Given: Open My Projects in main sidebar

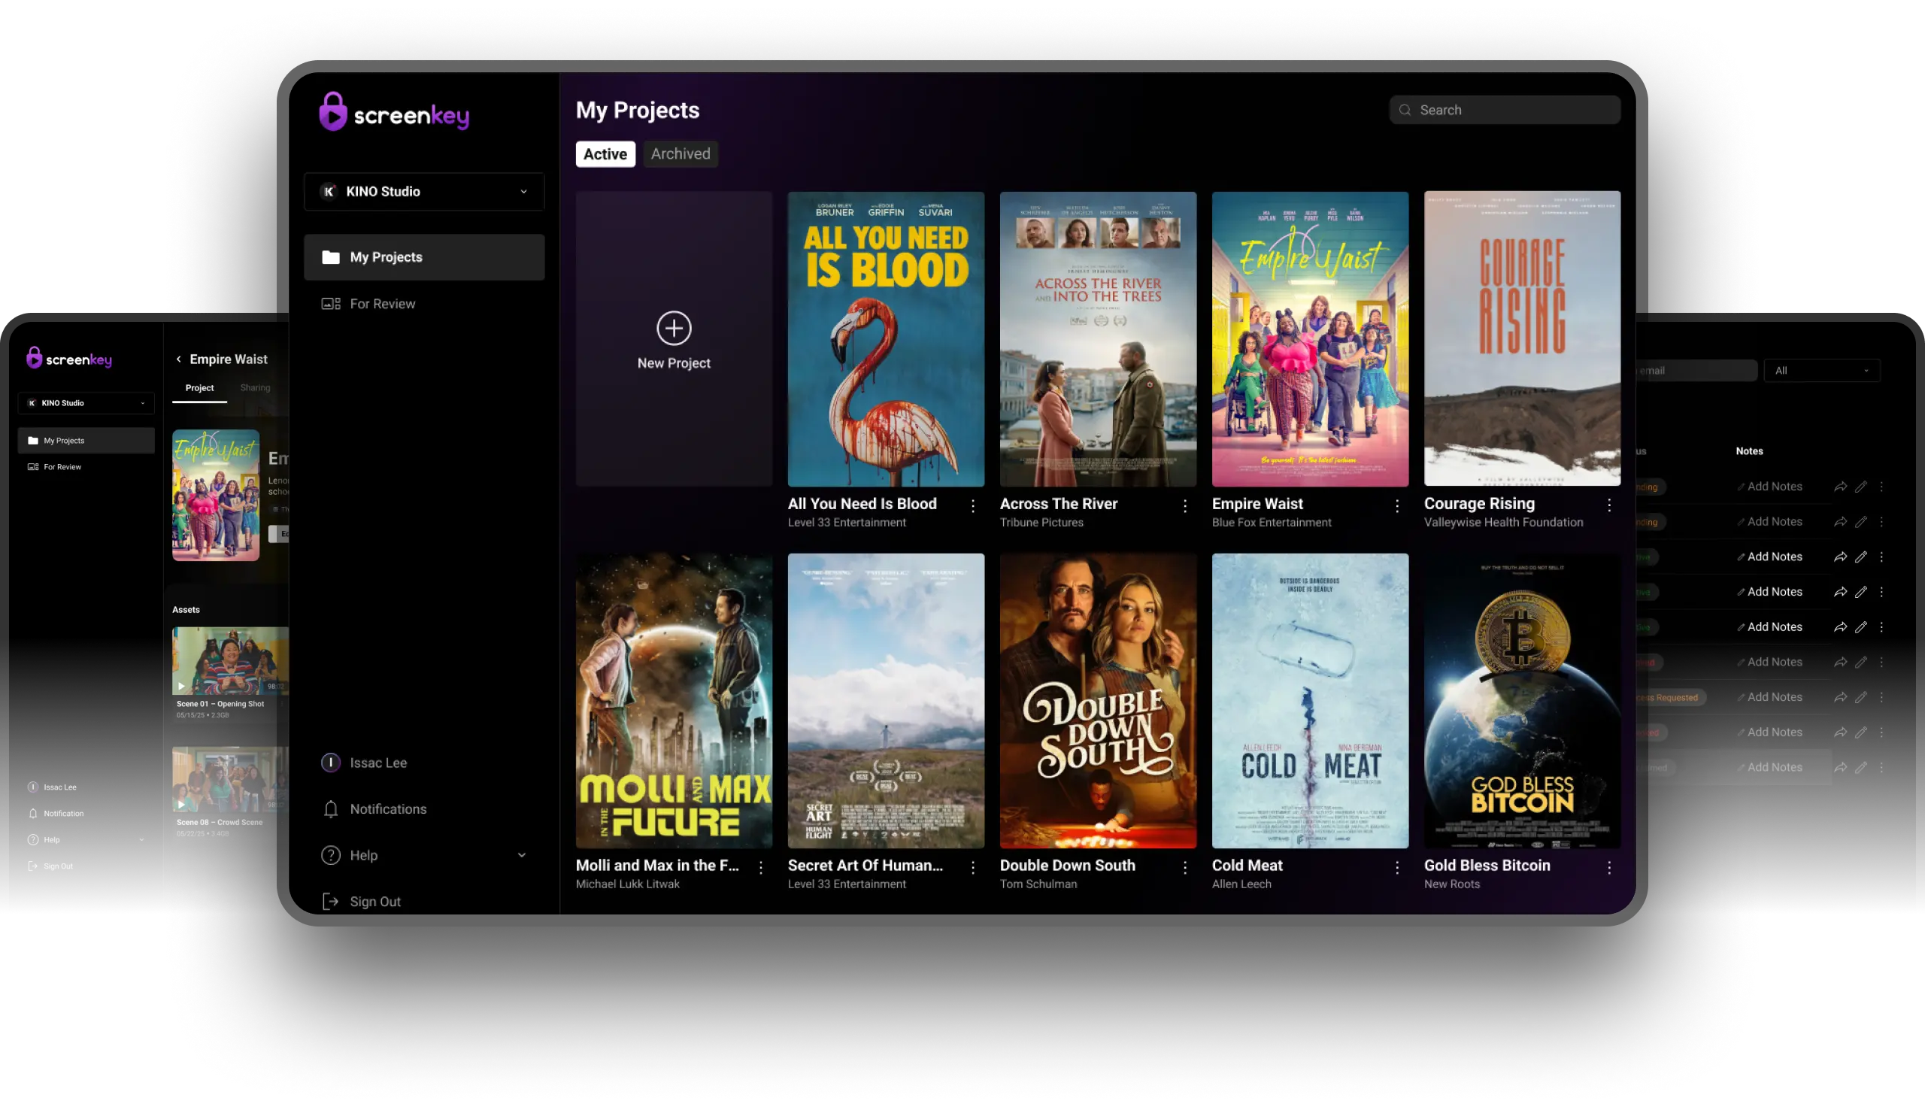Looking at the screenshot, I should pyautogui.click(x=424, y=258).
